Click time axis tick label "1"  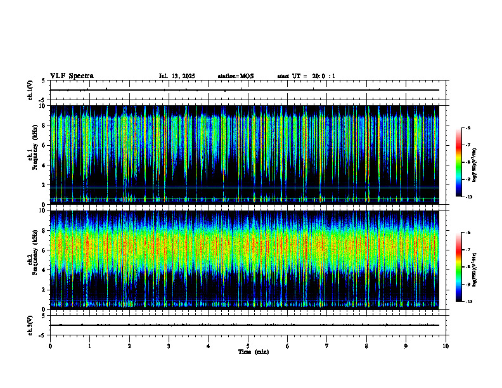(x=89, y=346)
